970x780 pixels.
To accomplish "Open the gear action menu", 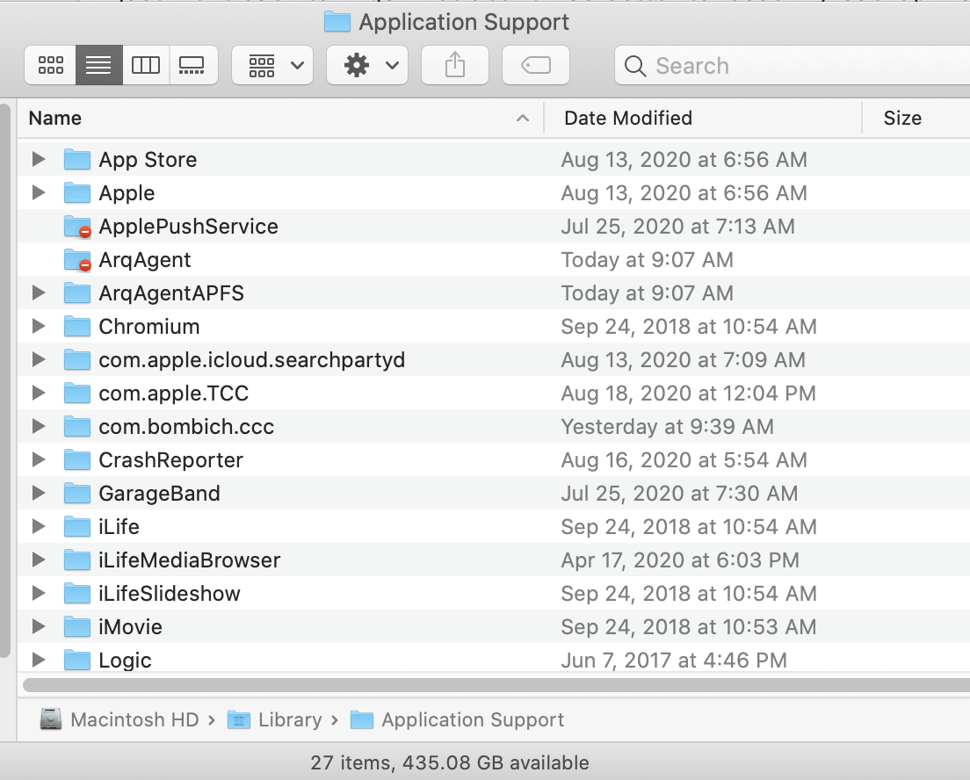I will [366, 66].
